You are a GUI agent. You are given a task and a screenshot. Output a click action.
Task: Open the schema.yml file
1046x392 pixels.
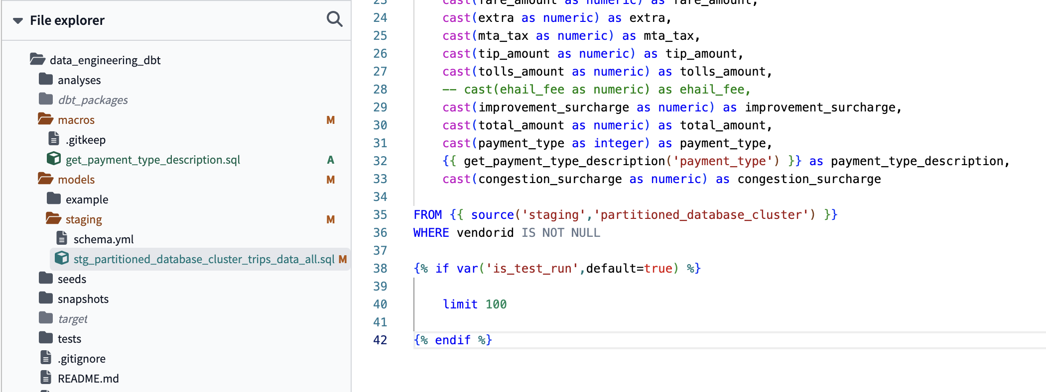104,239
